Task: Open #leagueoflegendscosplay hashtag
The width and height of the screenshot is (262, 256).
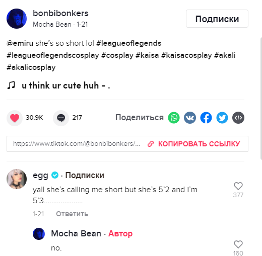Action: point(53,55)
